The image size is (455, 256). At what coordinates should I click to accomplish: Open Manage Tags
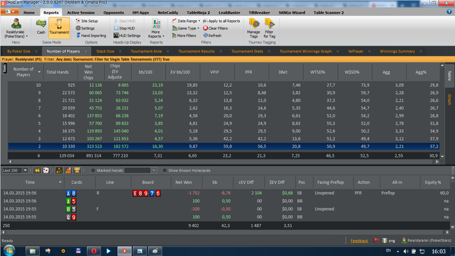pos(253,28)
